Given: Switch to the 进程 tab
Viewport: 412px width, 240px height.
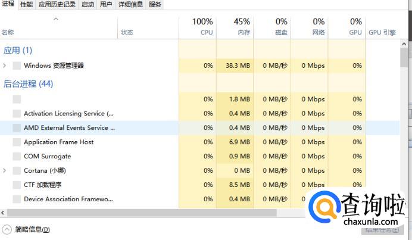Looking at the screenshot, I should tap(8, 4).
